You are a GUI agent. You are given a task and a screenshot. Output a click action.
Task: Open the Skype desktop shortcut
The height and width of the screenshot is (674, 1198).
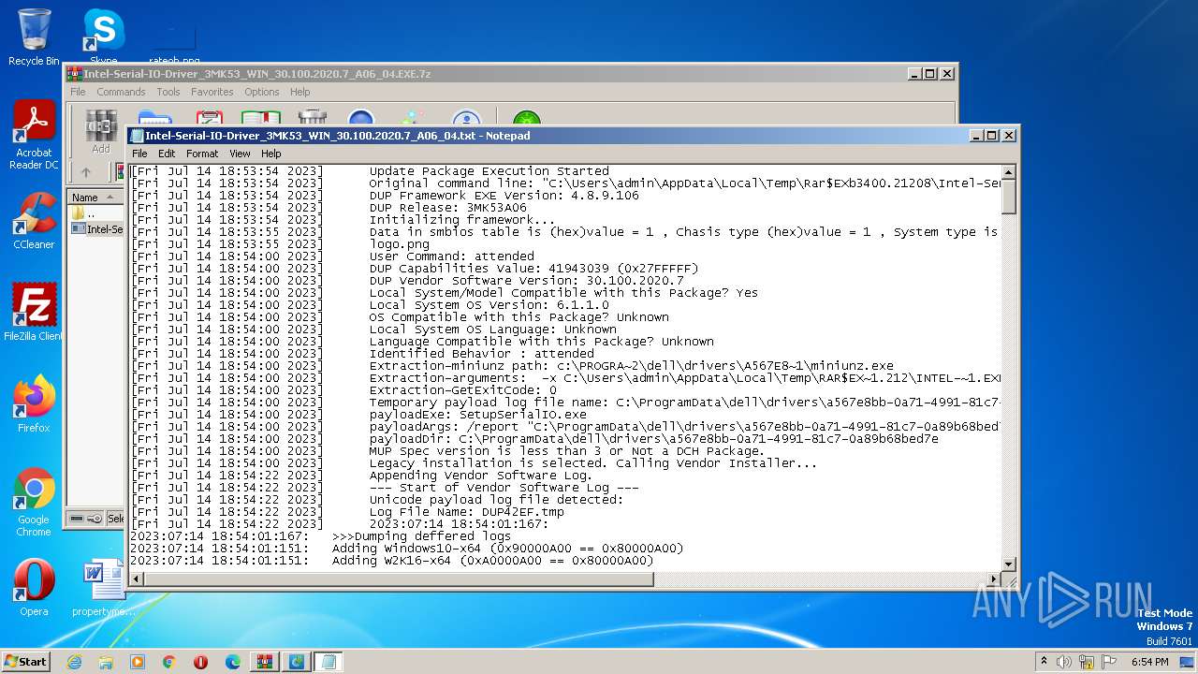tap(103, 37)
